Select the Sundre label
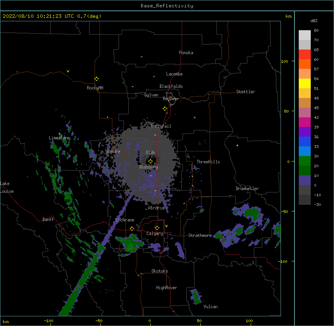Image resolution: width=334 pixels, height=326 pixels. [x=113, y=151]
